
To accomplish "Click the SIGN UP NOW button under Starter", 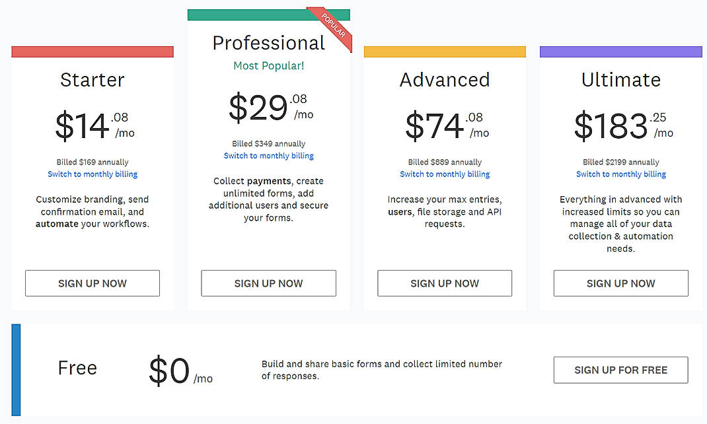I will click(92, 283).
